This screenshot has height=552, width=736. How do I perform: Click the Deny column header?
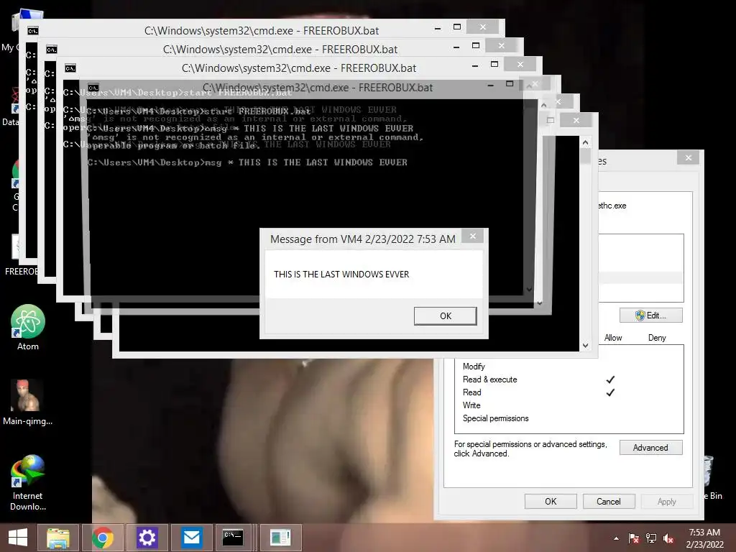(x=657, y=338)
